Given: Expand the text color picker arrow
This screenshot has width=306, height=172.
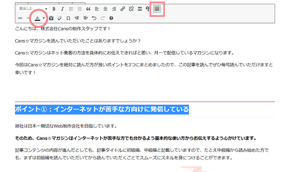Looking at the screenshot, I should [44, 18].
